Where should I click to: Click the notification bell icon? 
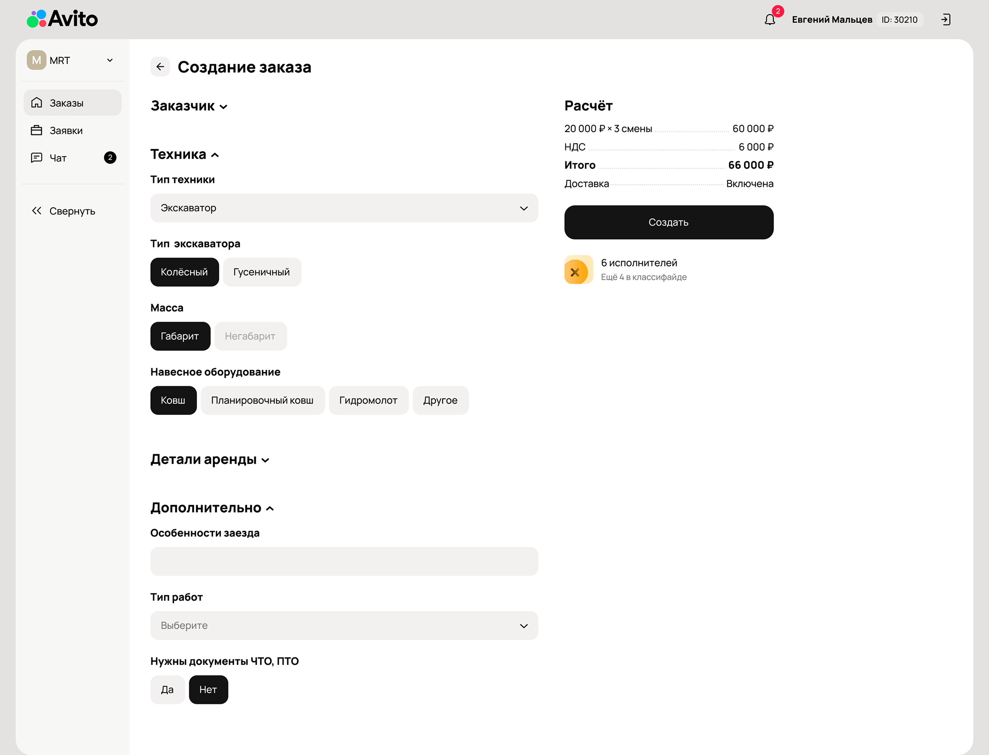click(770, 20)
